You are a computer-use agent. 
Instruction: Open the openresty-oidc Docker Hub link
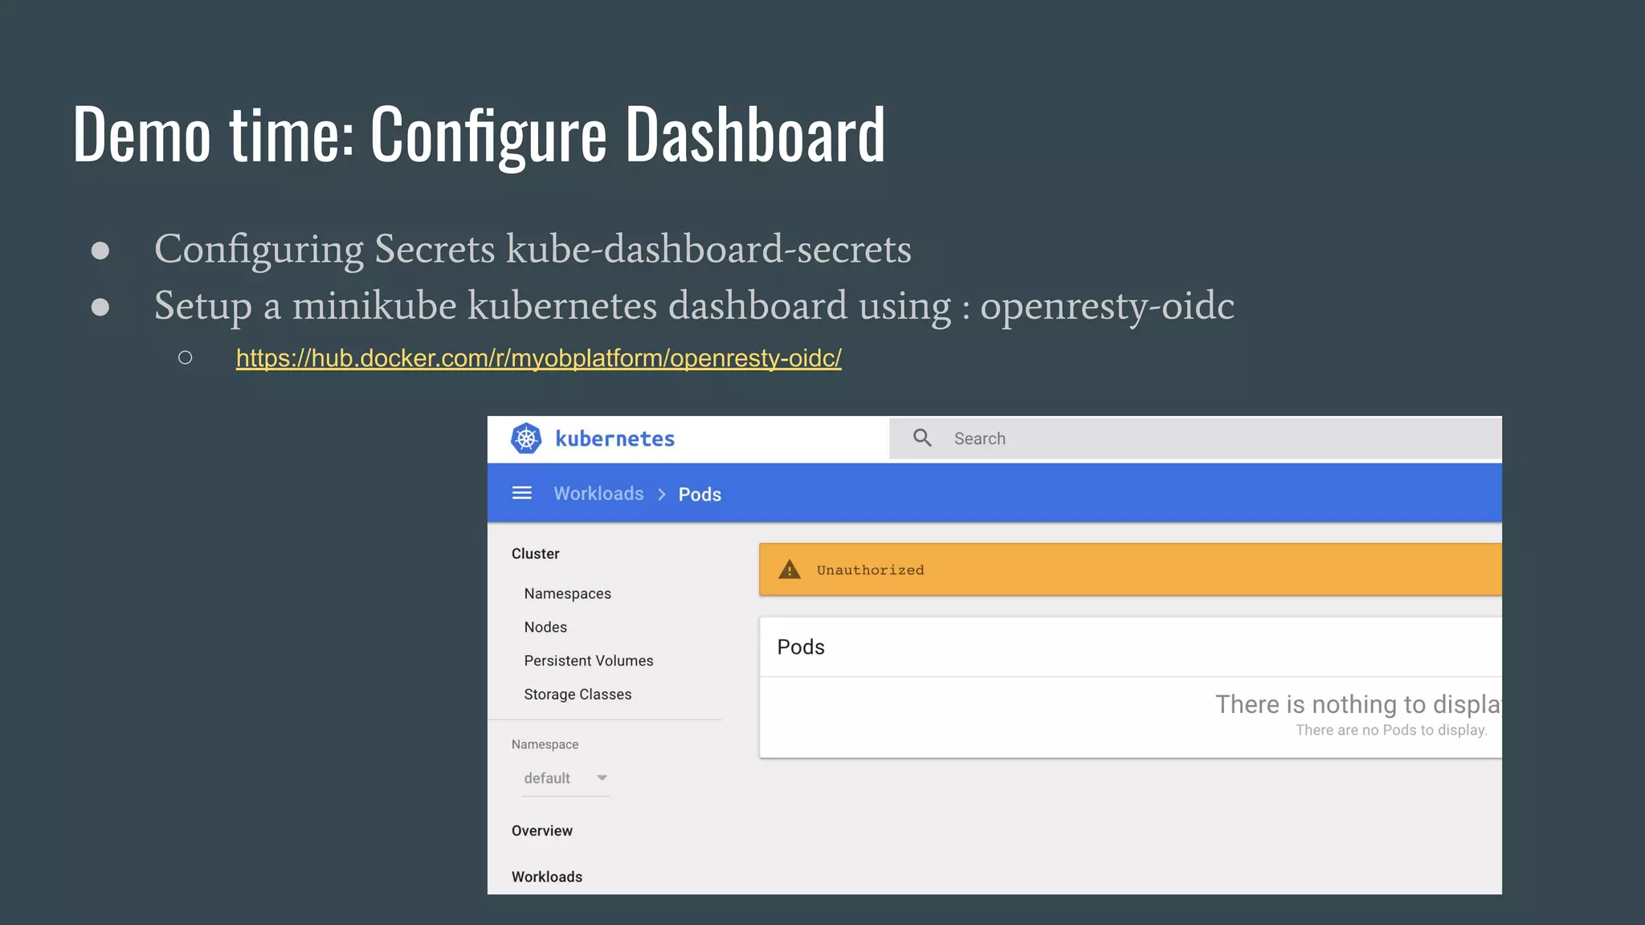tap(539, 358)
